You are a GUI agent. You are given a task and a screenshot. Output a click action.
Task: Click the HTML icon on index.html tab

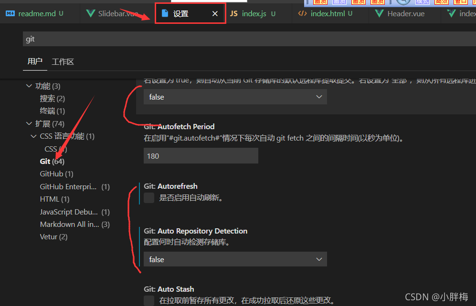[302, 14]
